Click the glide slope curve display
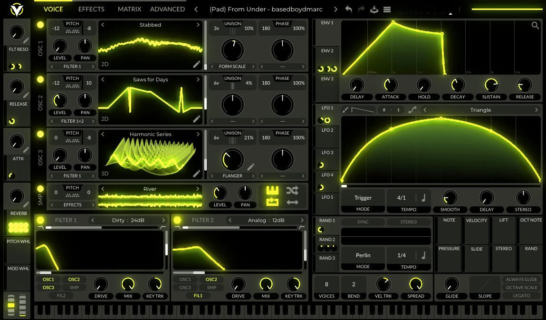This screenshot has height=320, width=546. click(485, 284)
